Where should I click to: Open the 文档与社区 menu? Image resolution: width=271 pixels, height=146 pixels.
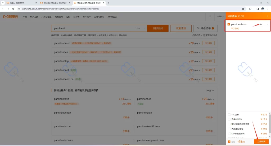pos(46,17)
